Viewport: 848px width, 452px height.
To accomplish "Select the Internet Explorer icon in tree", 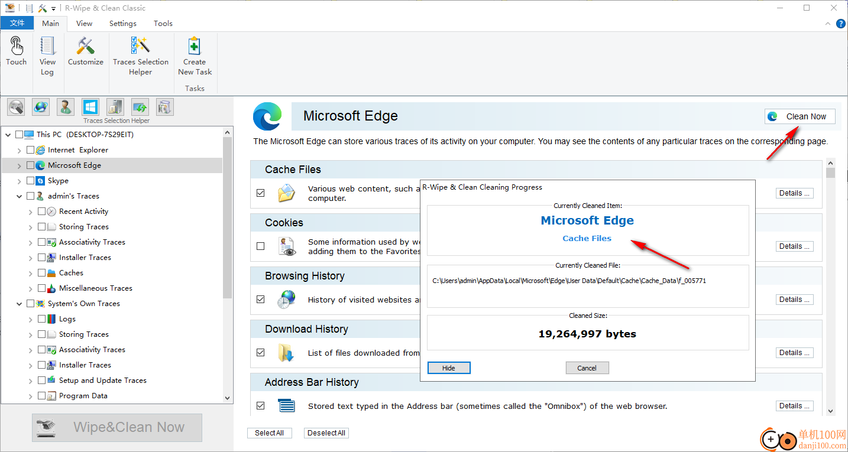I will pos(40,150).
